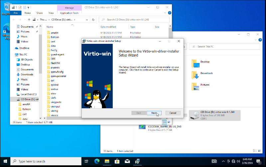The width and height of the screenshot is (266, 167).
Task: Select the vioinput folder
Action: (x=55, y=107)
